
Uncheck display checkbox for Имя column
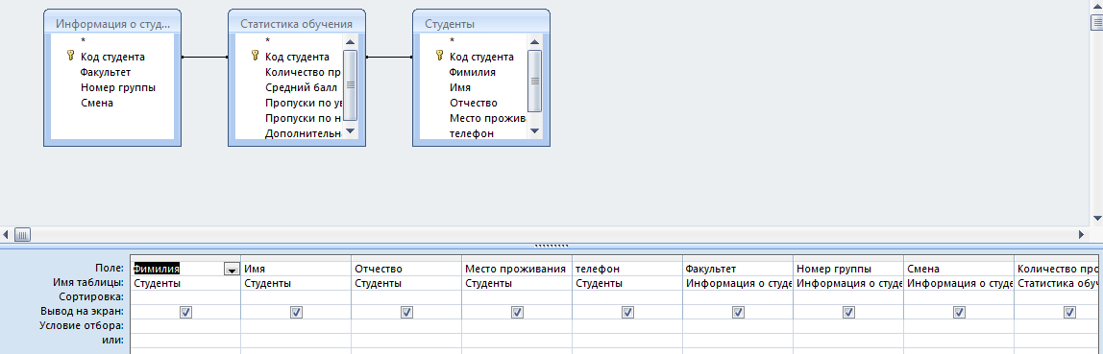click(x=296, y=312)
